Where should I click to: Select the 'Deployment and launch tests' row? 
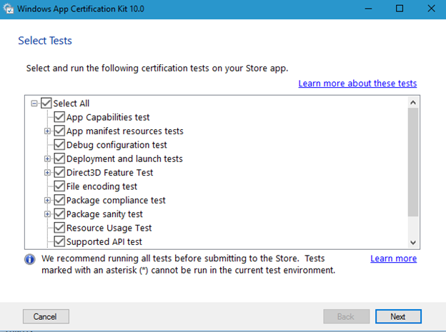pyautogui.click(x=124, y=159)
